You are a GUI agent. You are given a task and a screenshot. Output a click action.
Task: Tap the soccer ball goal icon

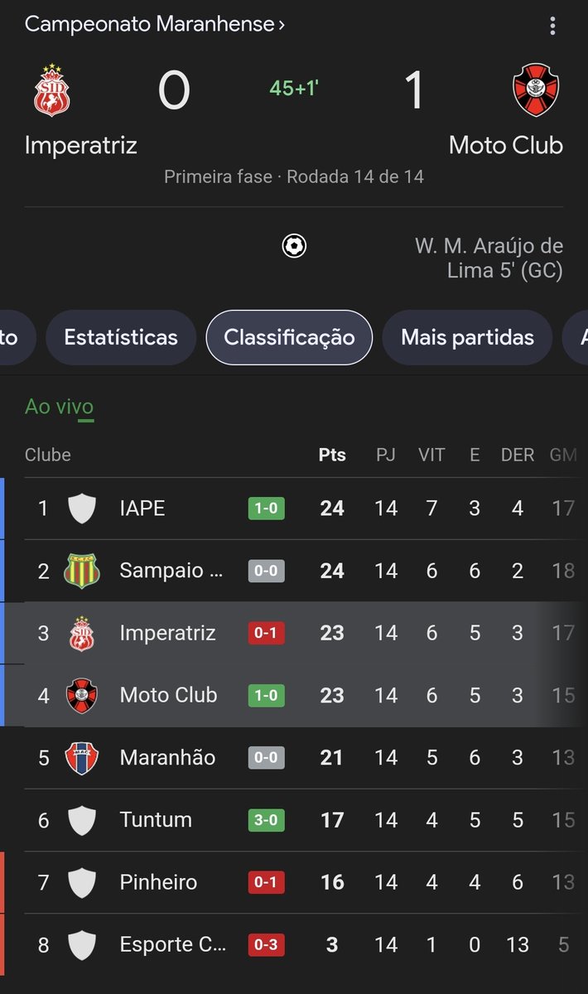coord(294,246)
